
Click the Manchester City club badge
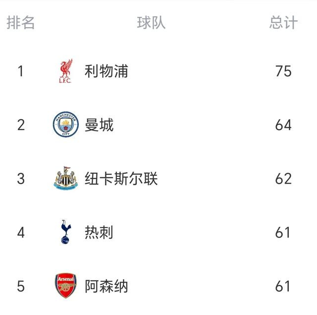66,125
